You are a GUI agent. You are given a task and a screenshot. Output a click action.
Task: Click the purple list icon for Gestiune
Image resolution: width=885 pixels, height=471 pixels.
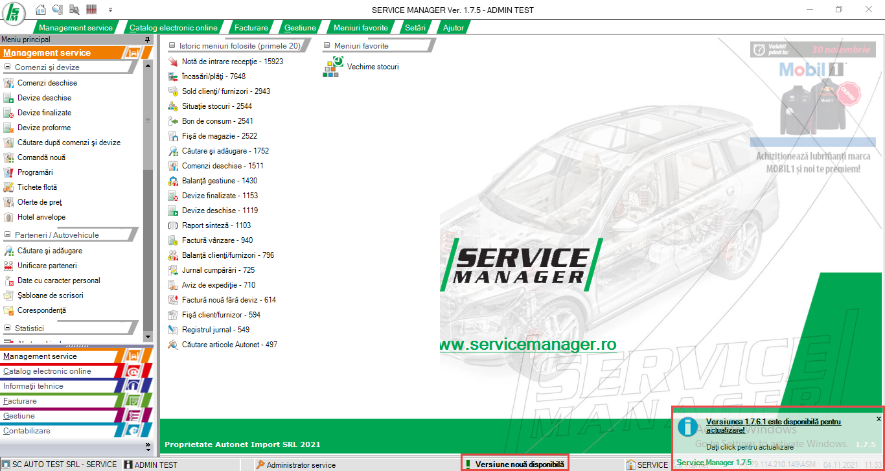coord(133,416)
